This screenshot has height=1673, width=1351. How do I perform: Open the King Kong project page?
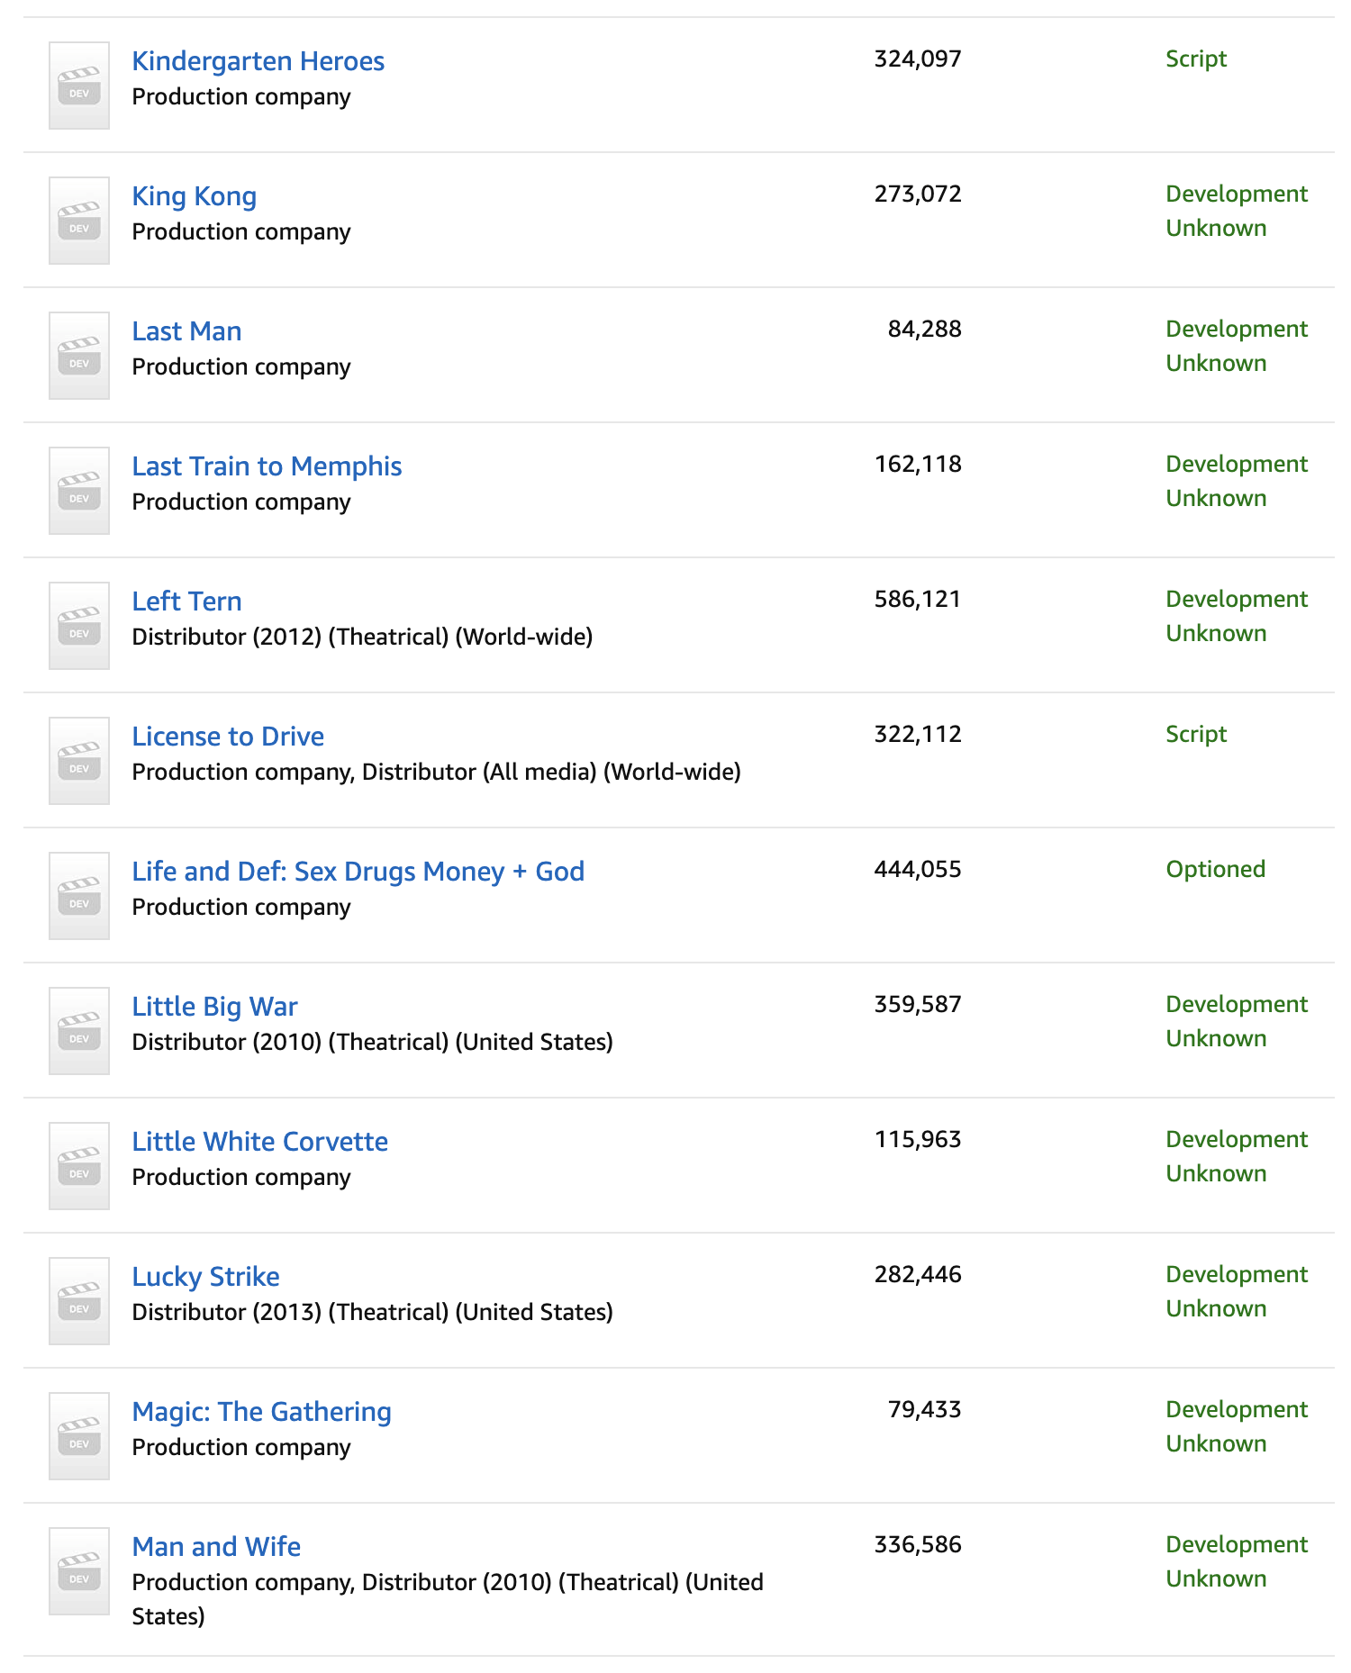195,196
